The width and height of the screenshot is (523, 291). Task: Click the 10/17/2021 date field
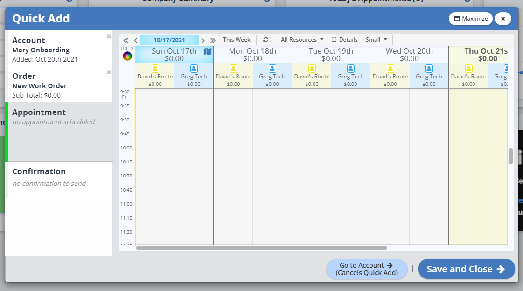169,40
